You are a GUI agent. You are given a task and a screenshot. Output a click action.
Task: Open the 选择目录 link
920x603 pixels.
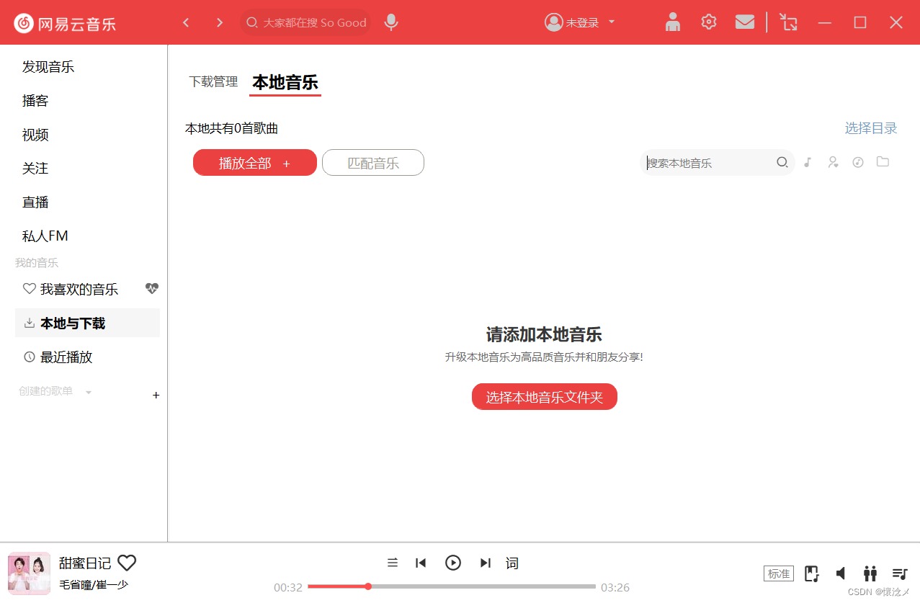(x=870, y=128)
